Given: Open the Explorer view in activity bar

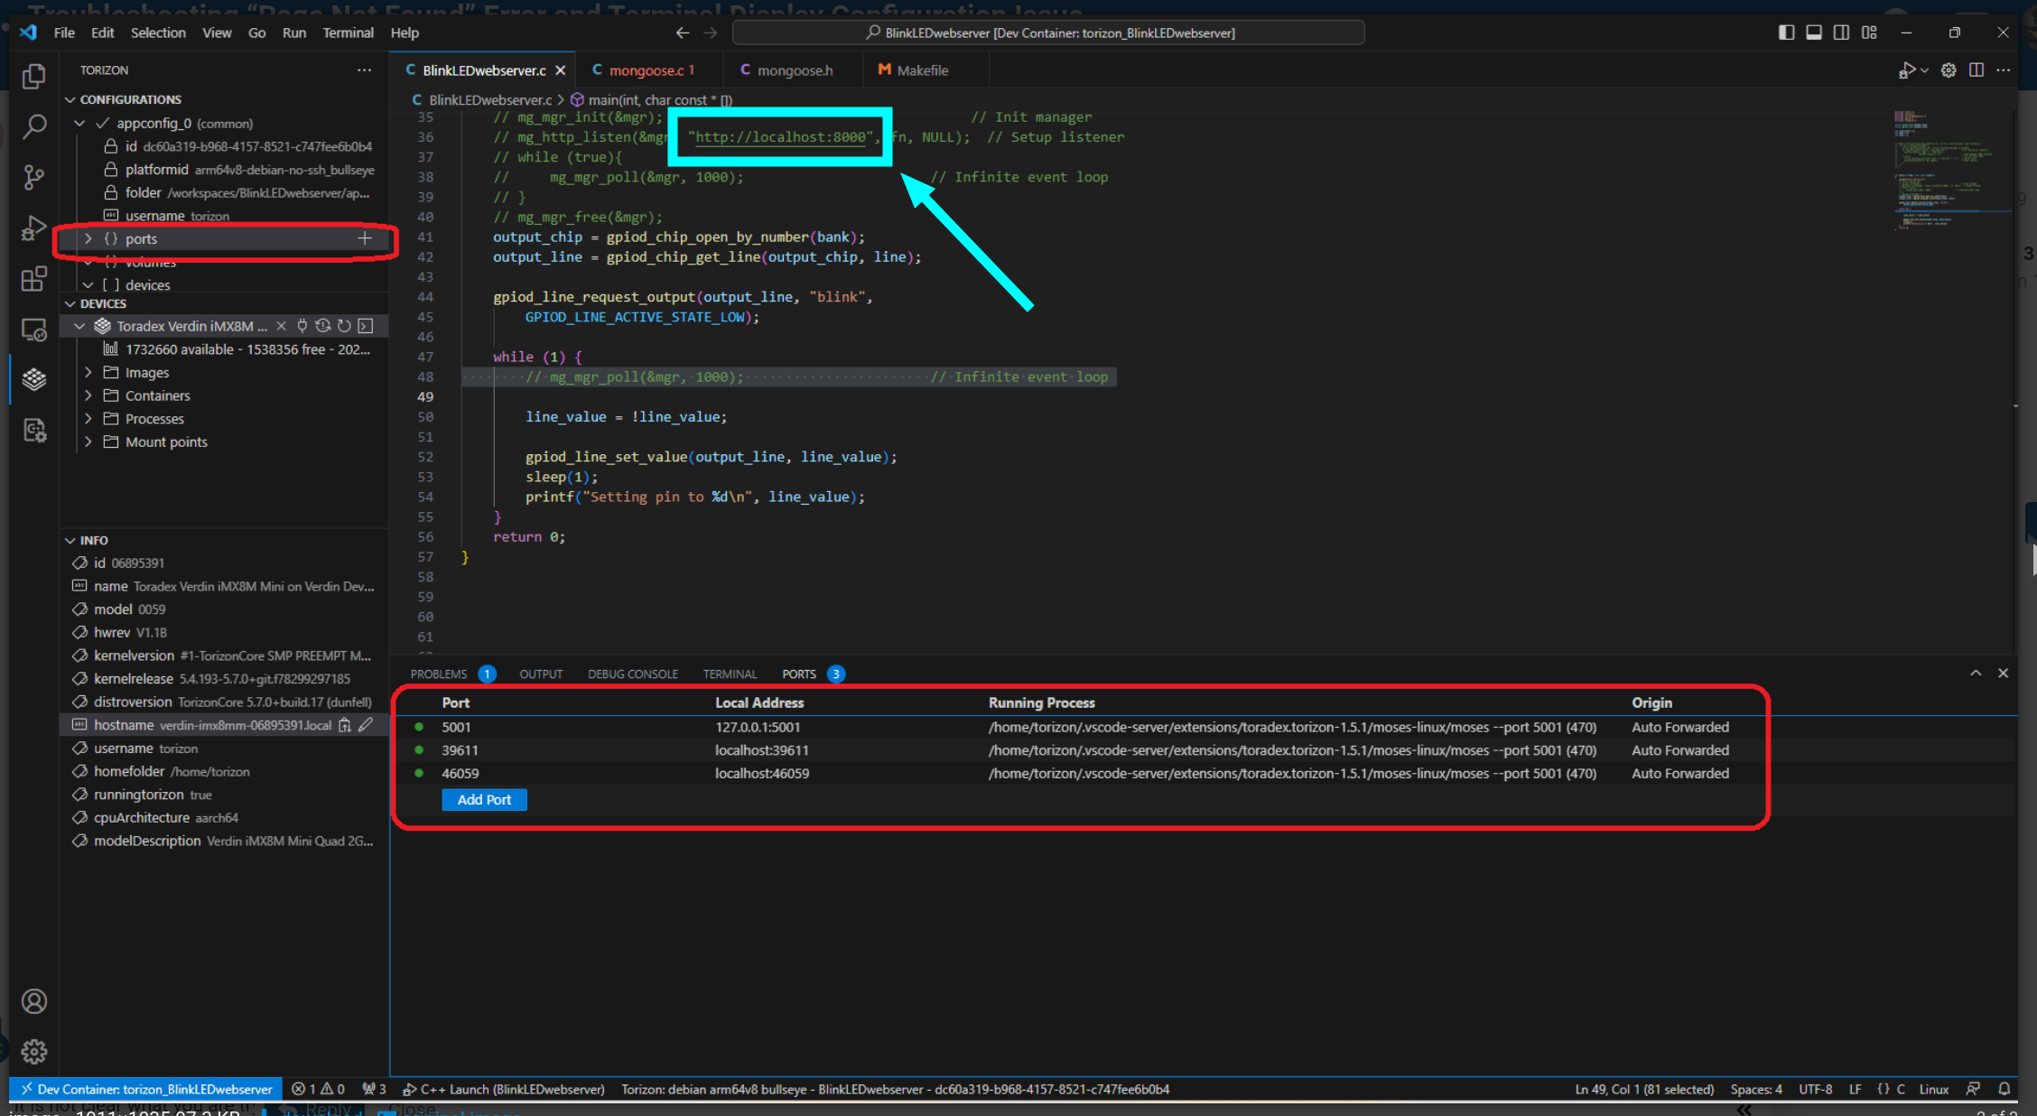Looking at the screenshot, I should tap(34, 77).
